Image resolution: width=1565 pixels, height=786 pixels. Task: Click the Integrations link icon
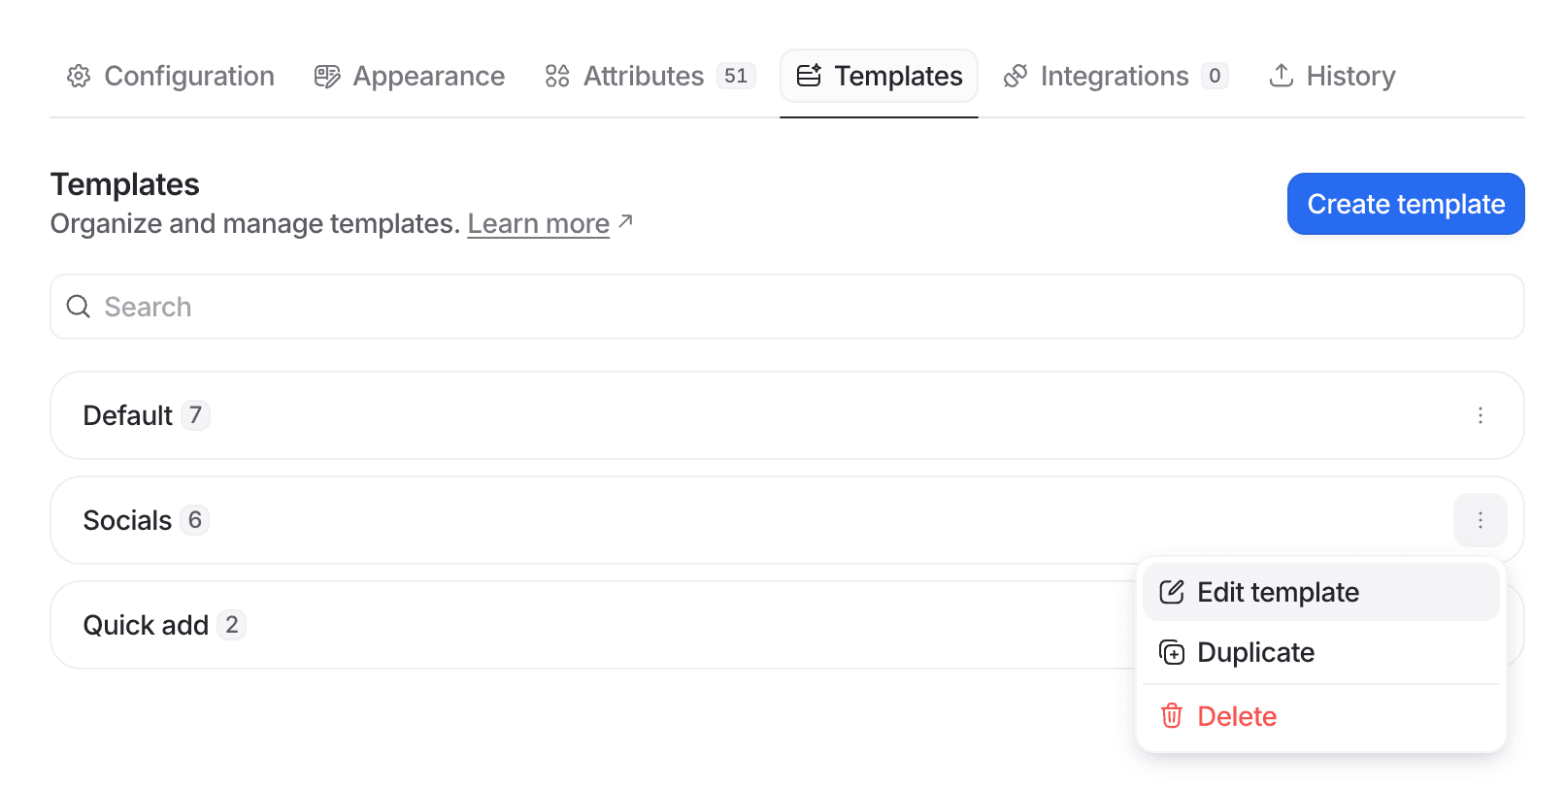(1016, 75)
